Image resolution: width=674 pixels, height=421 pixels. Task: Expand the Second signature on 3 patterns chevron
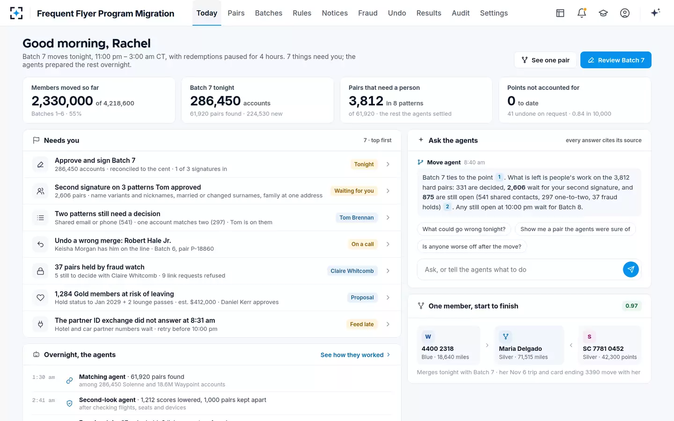coord(388,191)
